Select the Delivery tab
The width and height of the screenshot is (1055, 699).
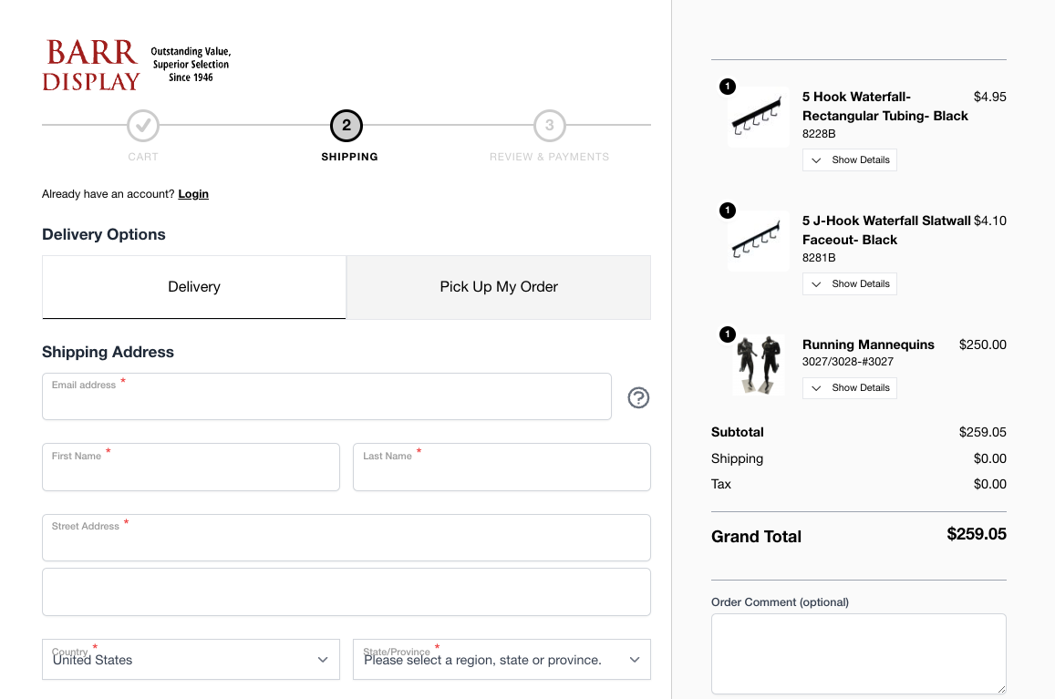pyautogui.click(x=194, y=287)
